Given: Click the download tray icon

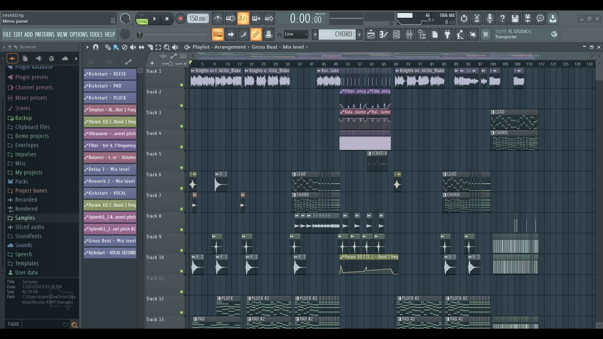Looking at the screenshot, I should click(553, 18).
